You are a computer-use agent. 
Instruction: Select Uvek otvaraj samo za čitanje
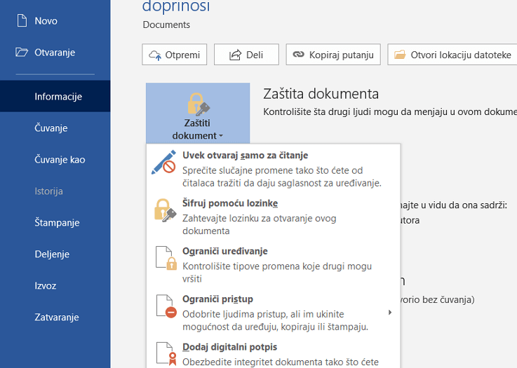[x=245, y=156]
